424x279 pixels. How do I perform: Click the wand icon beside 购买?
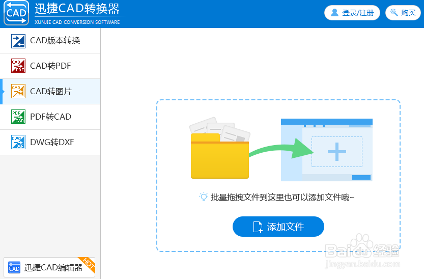pyautogui.click(x=394, y=12)
